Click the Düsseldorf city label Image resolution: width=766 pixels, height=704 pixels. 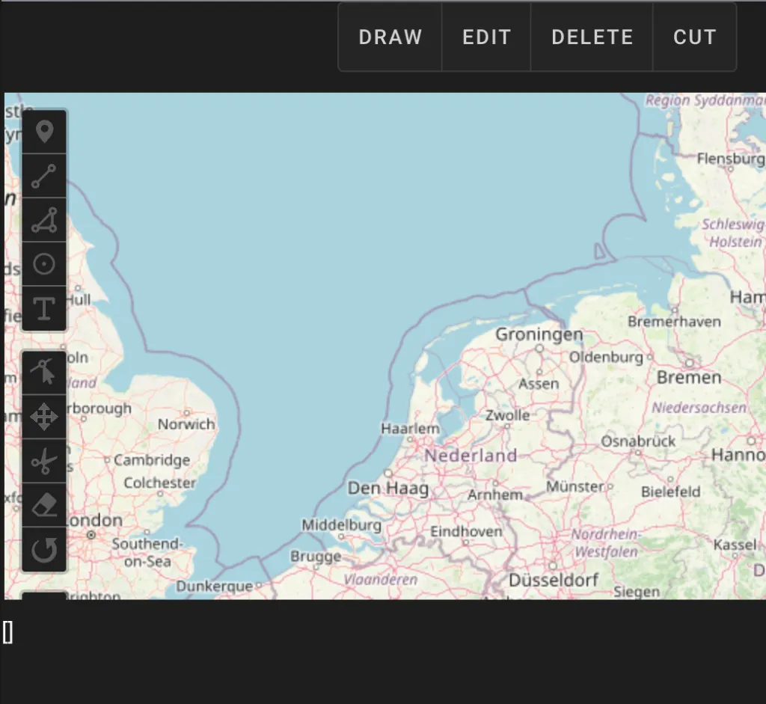[x=554, y=581]
